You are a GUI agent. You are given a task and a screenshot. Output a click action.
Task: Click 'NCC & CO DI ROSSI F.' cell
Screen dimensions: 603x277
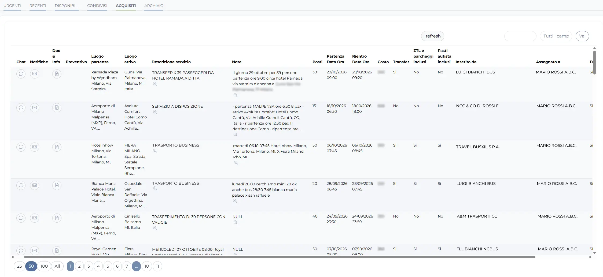click(x=478, y=106)
